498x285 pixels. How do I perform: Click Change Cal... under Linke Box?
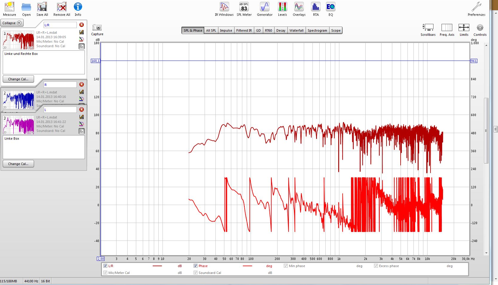[18, 164]
